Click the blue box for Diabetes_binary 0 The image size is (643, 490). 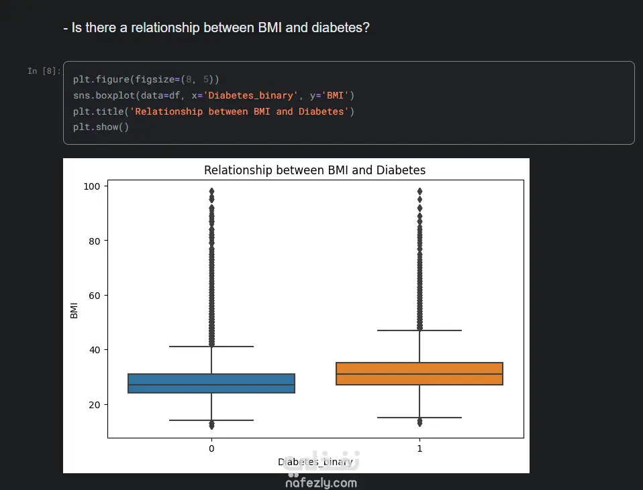pos(211,383)
